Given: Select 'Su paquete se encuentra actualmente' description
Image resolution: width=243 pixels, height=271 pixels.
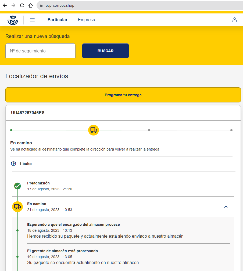Looking at the screenshot, I should pos(83,262).
